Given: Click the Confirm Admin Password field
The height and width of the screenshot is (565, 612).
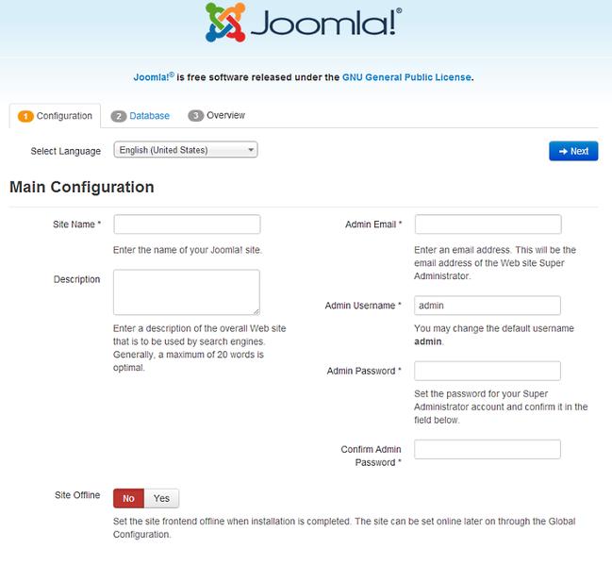Looking at the screenshot, I should tap(488, 449).
